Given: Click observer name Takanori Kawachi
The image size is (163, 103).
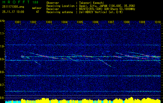Looking at the screenshot, I should pos(91,3).
